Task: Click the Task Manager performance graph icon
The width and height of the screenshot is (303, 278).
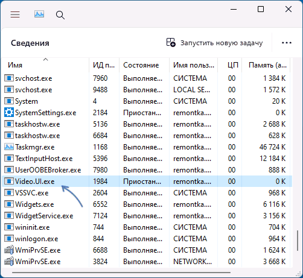Action: coord(39,14)
